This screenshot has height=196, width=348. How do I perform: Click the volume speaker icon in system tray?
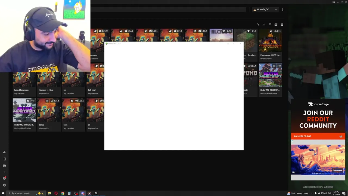325,193
